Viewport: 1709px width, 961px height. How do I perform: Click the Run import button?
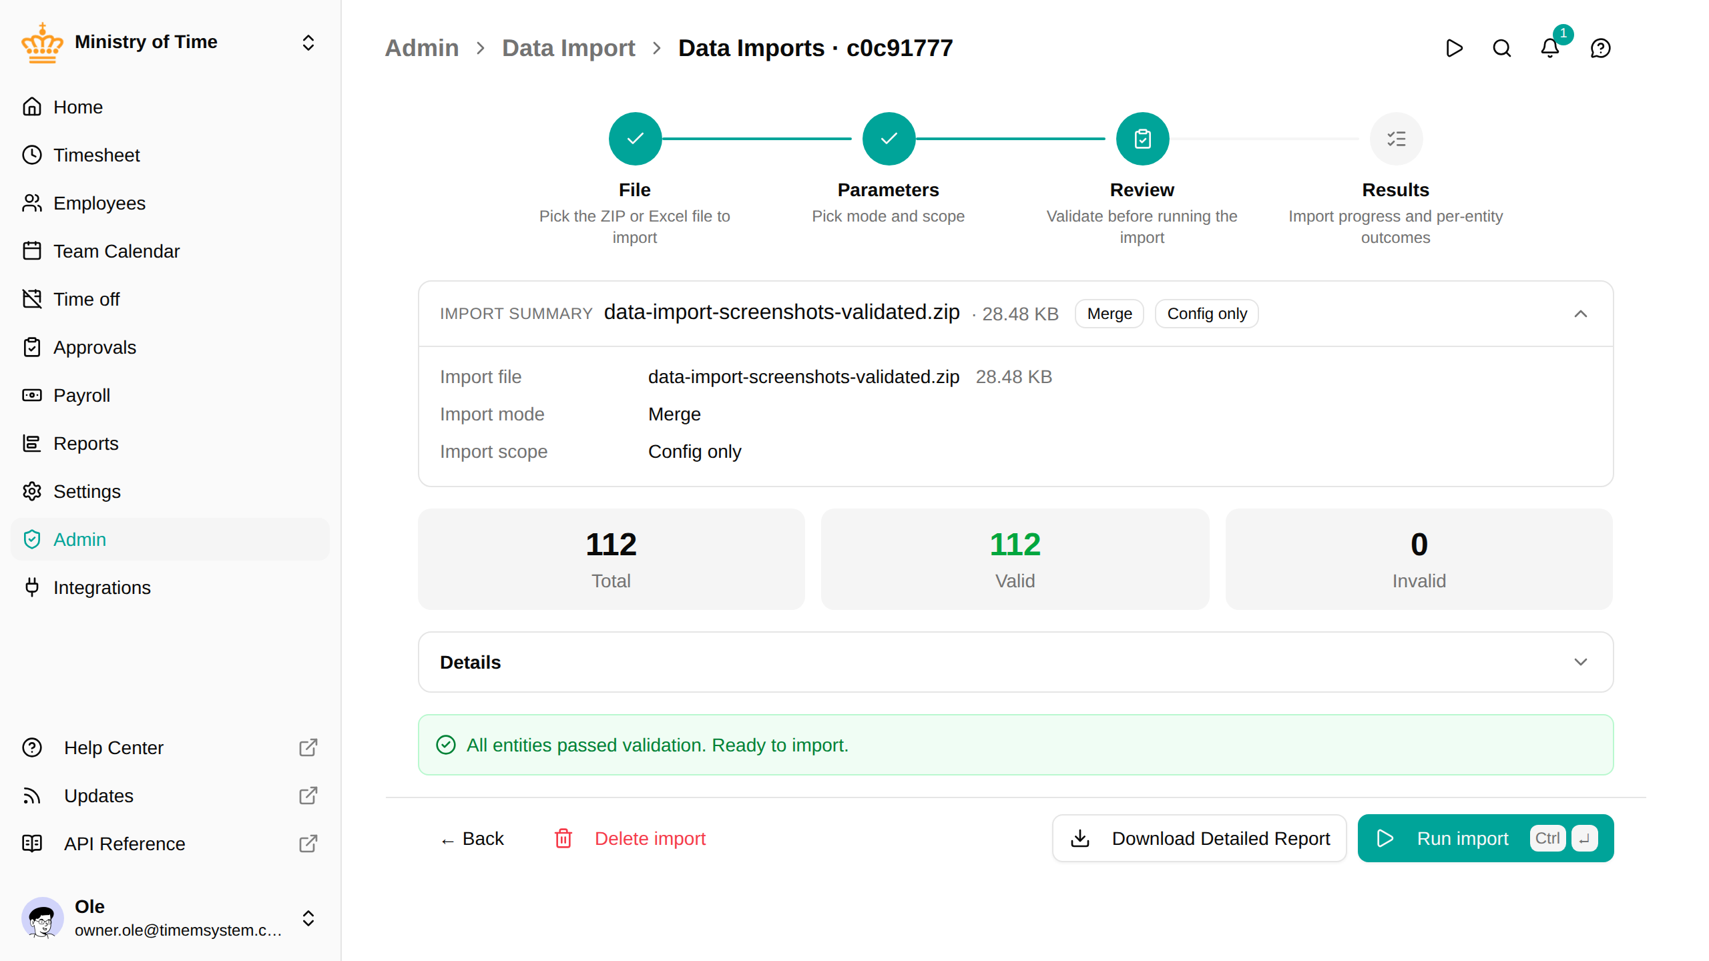1485,838
